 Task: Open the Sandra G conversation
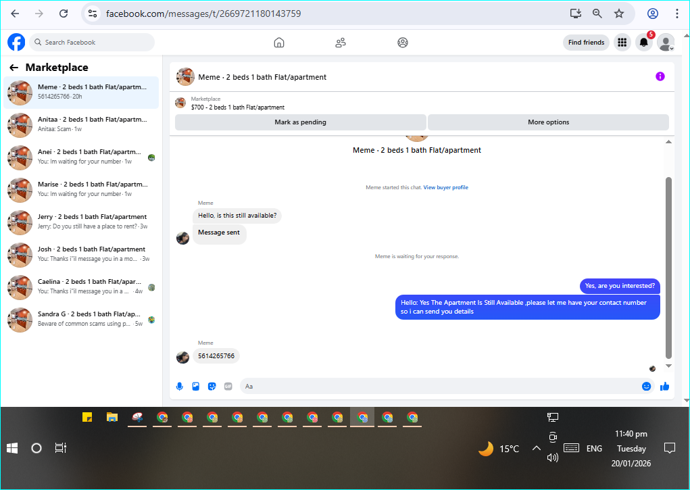click(81, 320)
